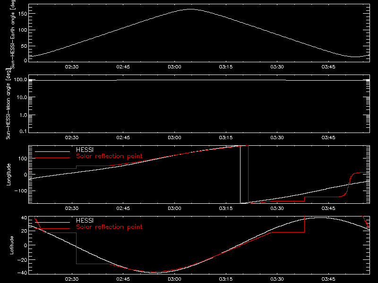Screen dimensions: 378x283
Task: Click the peak of the Earth angle curve
Action: (x=190, y=9)
